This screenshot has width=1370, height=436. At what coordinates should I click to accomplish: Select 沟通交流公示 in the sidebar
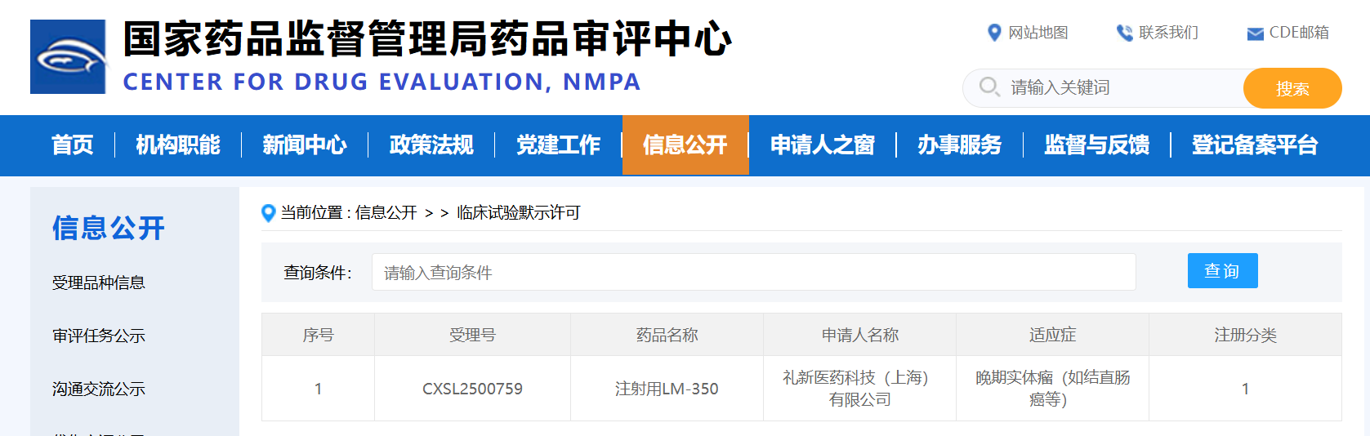click(99, 389)
